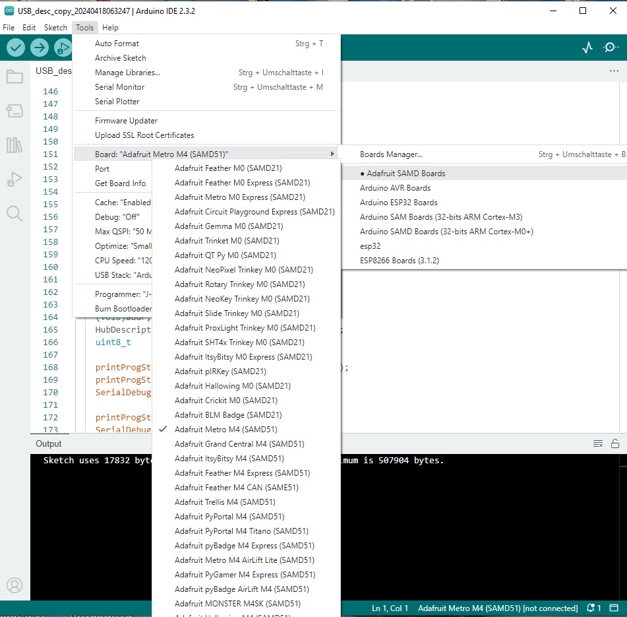The width and height of the screenshot is (627, 617).
Task: Click the user account profile icon
Action: (x=15, y=585)
